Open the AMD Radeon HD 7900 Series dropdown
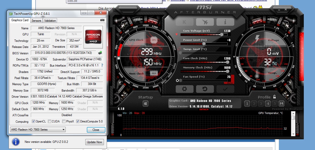 [x=38, y=130]
